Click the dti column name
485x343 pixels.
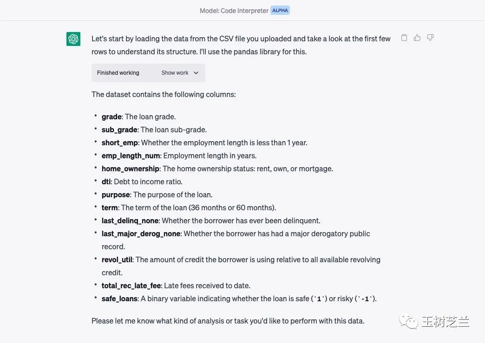(x=106, y=181)
